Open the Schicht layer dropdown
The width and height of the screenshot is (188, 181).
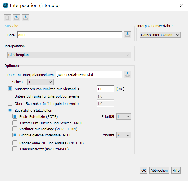click(x=41, y=82)
